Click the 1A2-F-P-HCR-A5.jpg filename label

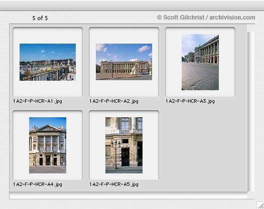pos(114,184)
